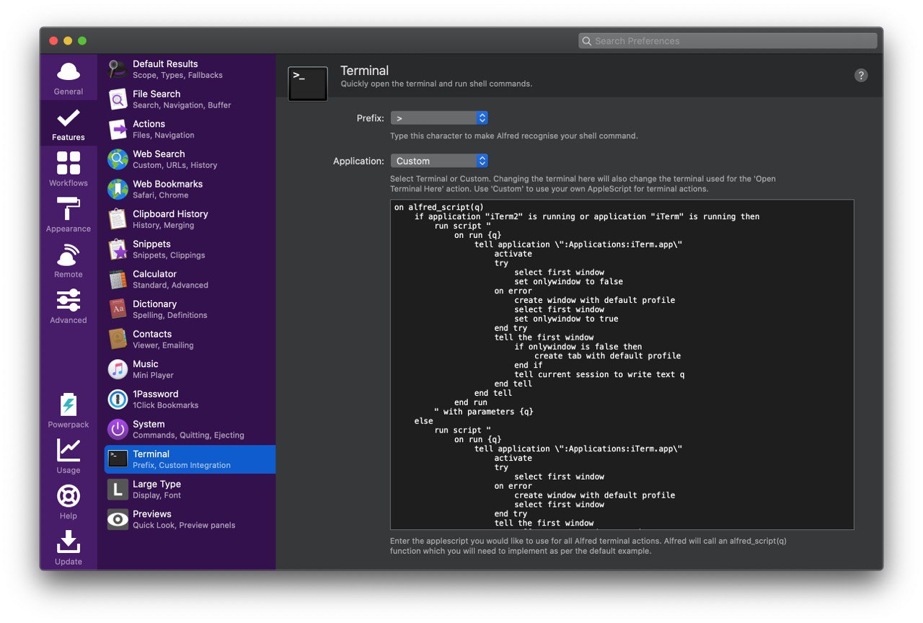Open the Large Type feature
The image size is (923, 623).
click(x=190, y=490)
